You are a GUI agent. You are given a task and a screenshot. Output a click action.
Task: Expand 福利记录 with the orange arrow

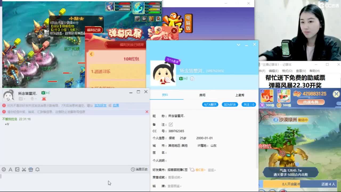click(x=91, y=54)
